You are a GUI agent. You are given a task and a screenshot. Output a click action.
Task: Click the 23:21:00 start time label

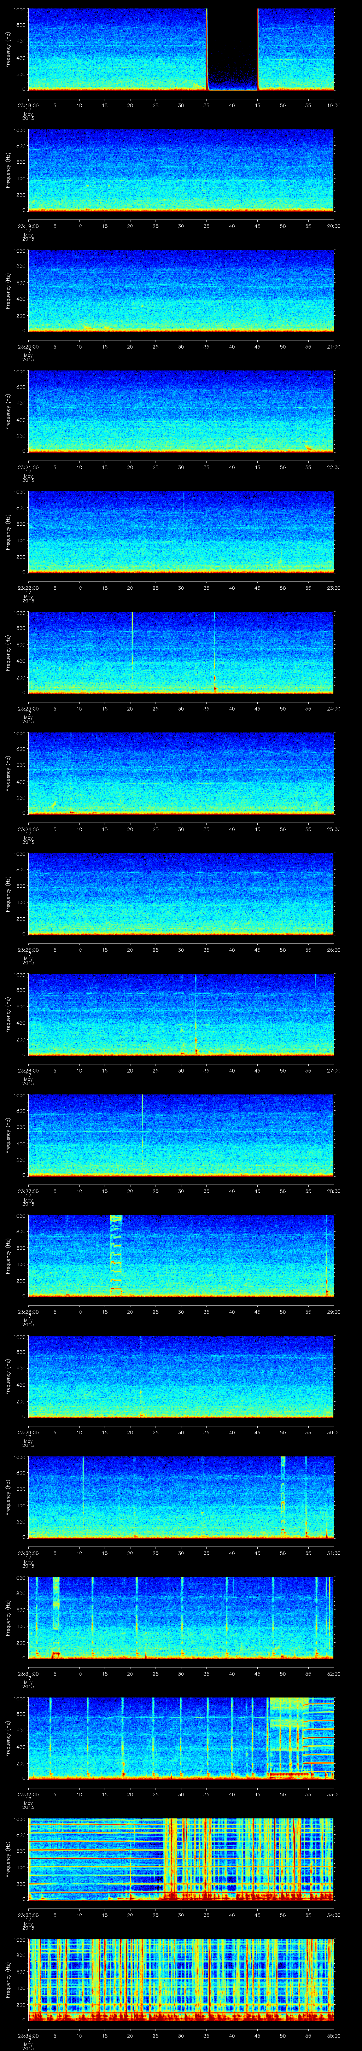click(28, 467)
